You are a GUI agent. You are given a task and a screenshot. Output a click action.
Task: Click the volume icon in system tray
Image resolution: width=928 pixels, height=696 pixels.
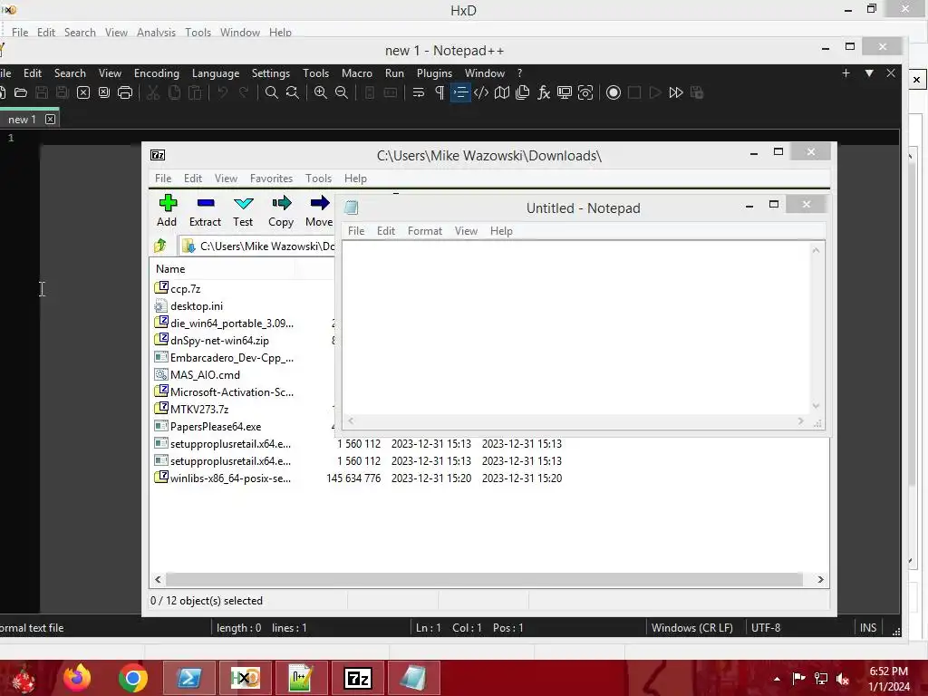pyautogui.click(x=843, y=679)
